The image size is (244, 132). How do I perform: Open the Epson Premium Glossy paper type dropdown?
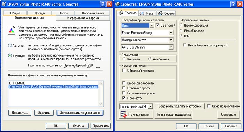tap(171, 33)
